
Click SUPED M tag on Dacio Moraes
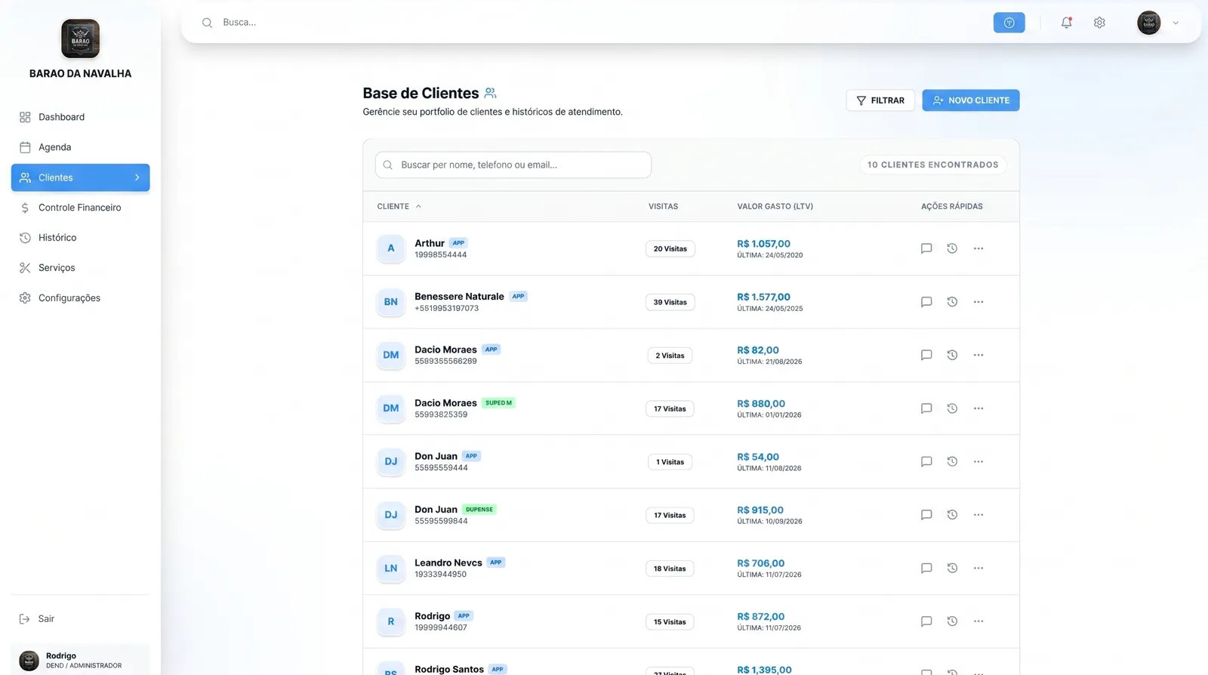pyautogui.click(x=498, y=403)
